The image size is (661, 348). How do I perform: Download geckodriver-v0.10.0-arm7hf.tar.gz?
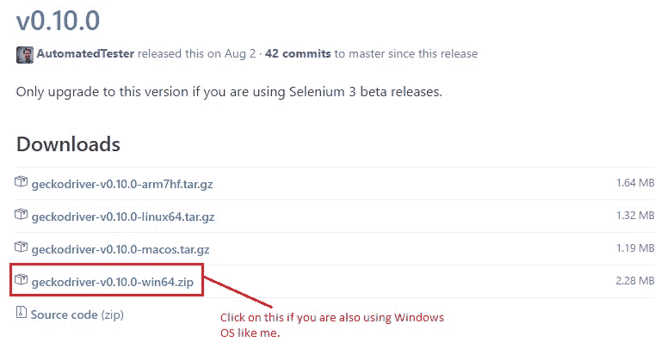[x=122, y=184]
